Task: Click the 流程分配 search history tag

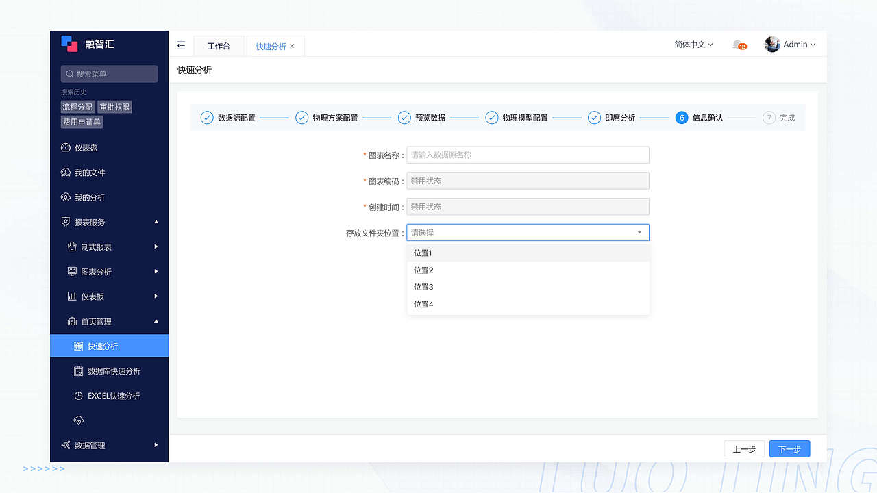Action: pyautogui.click(x=77, y=107)
